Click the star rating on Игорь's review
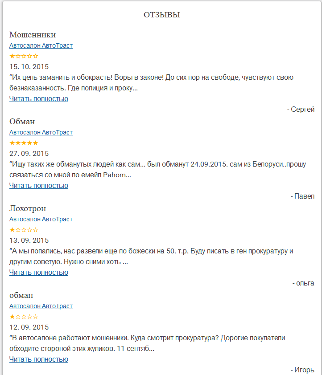Screen dimensions: 322x375 point(24,317)
